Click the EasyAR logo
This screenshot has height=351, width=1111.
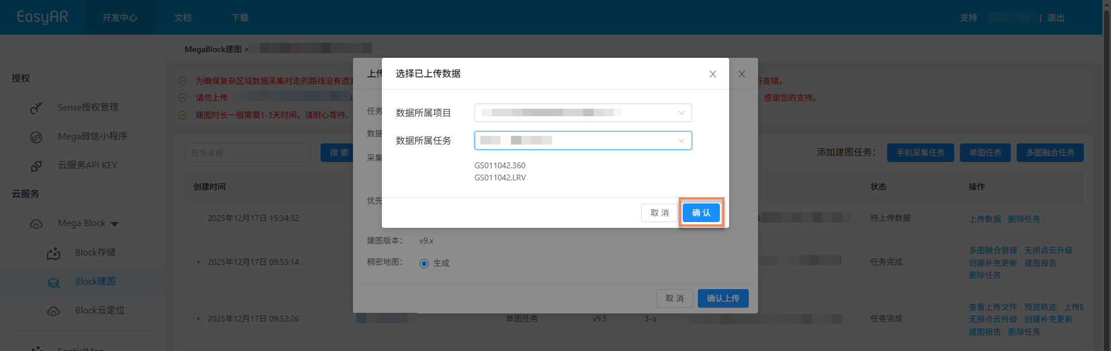(x=42, y=17)
